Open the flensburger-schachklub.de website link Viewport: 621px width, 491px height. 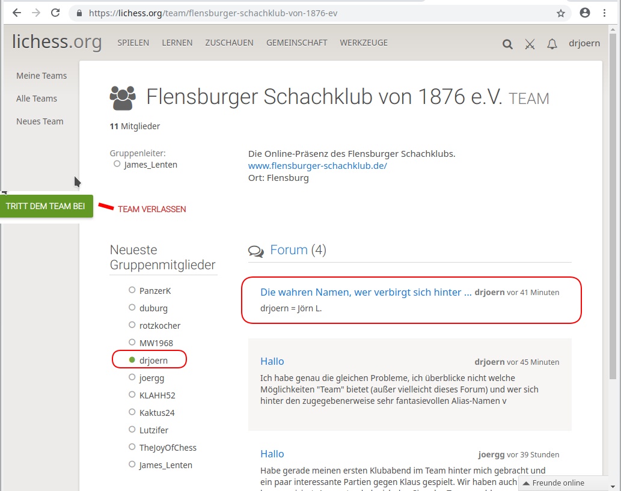(x=317, y=166)
